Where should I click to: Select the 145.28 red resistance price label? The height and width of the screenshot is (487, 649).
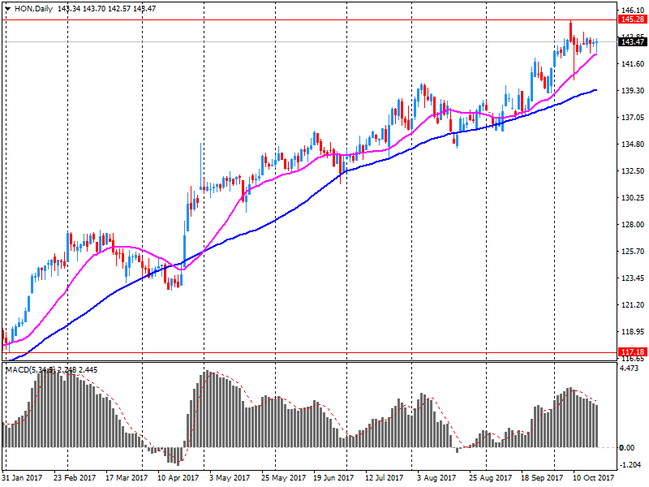[x=633, y=19]
